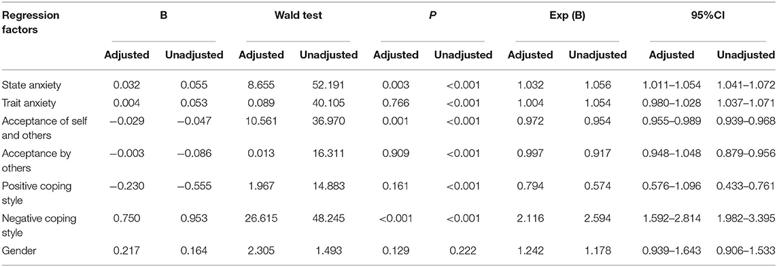Screen dimensions: 777x267
Task: Click the confidence interval 1.982–3.395
Action: pyautogui.click(x=745, y=224)
